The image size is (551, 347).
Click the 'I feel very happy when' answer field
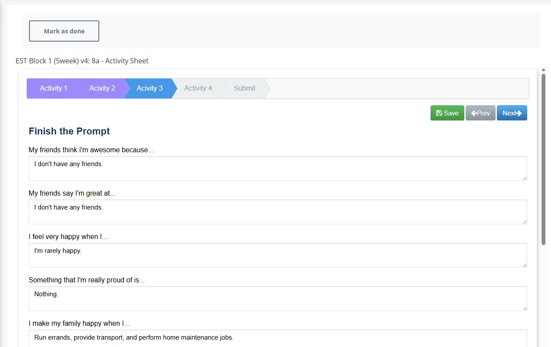277,255
